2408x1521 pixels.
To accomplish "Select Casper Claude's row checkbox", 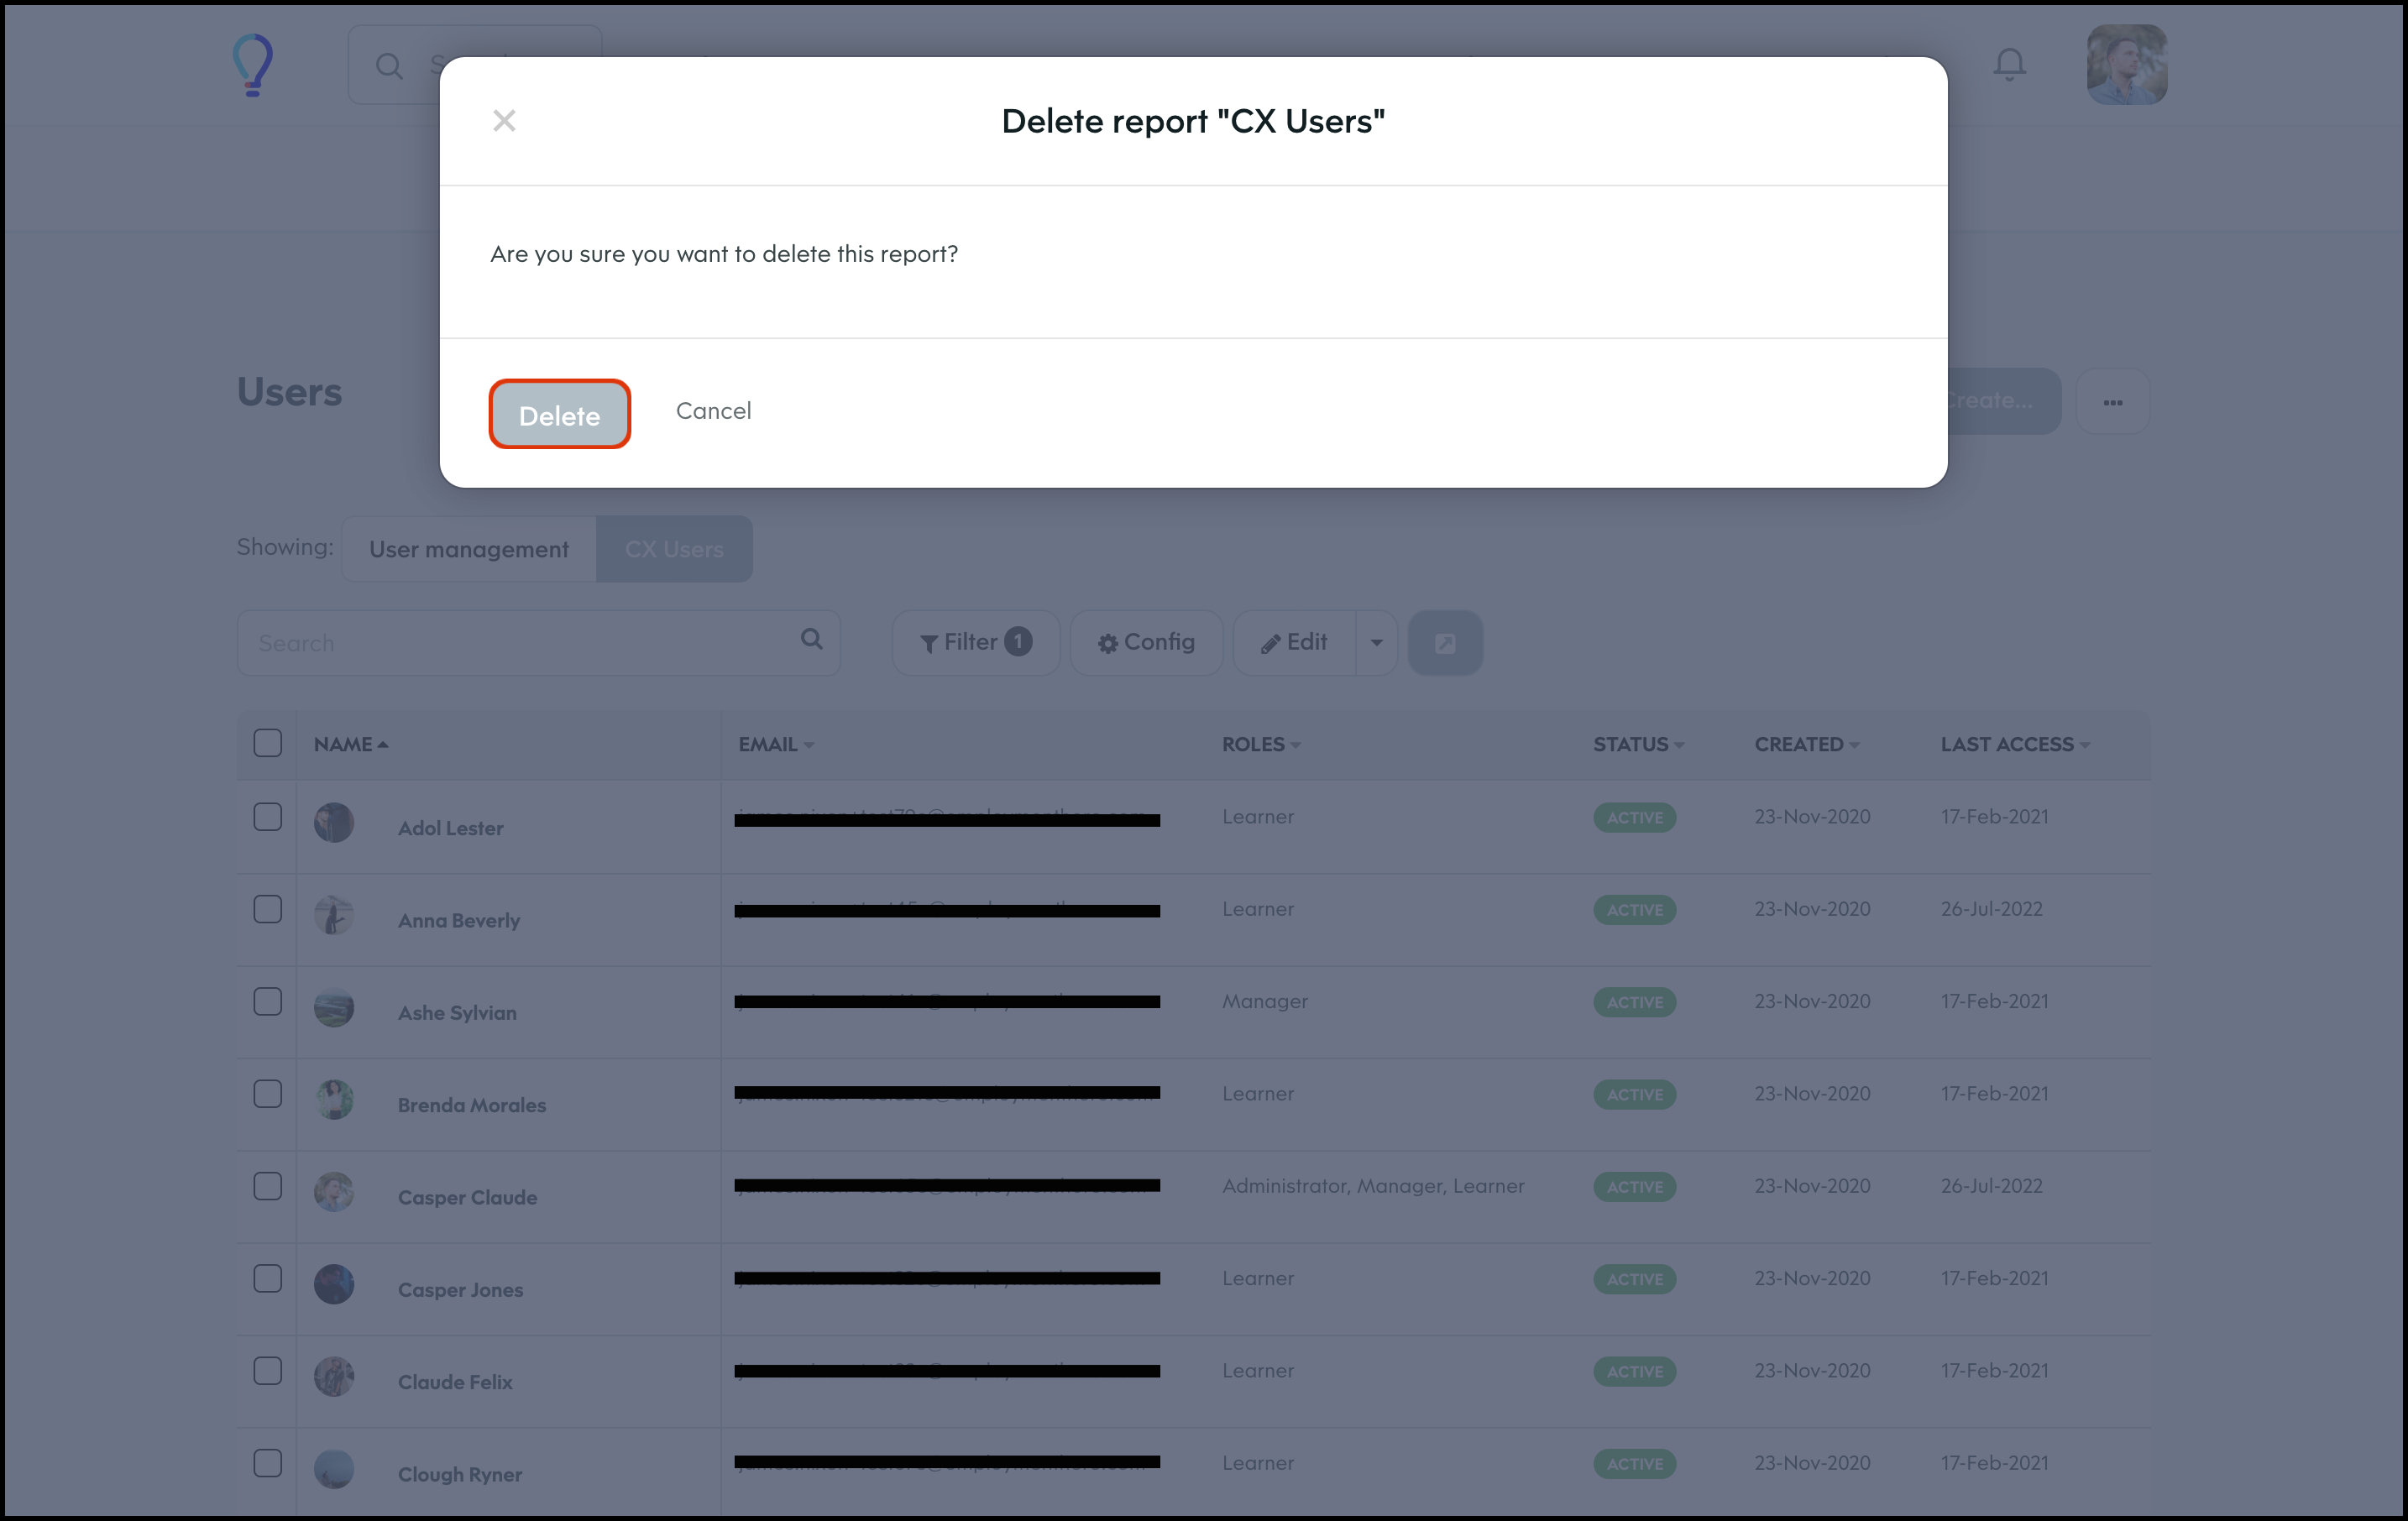I will (267, 1186).
